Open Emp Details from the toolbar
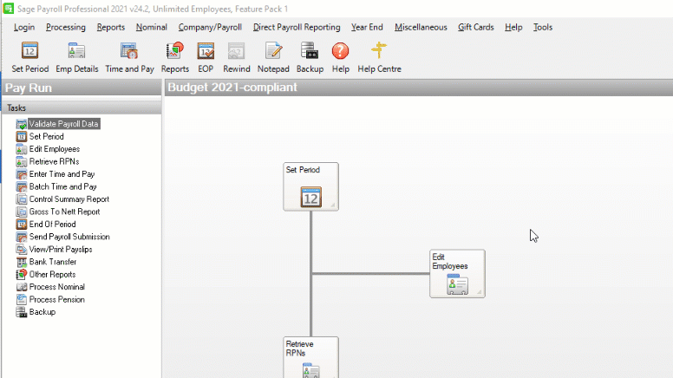The height and width of the screenshot is (378, 673). [x=76, y=52]
